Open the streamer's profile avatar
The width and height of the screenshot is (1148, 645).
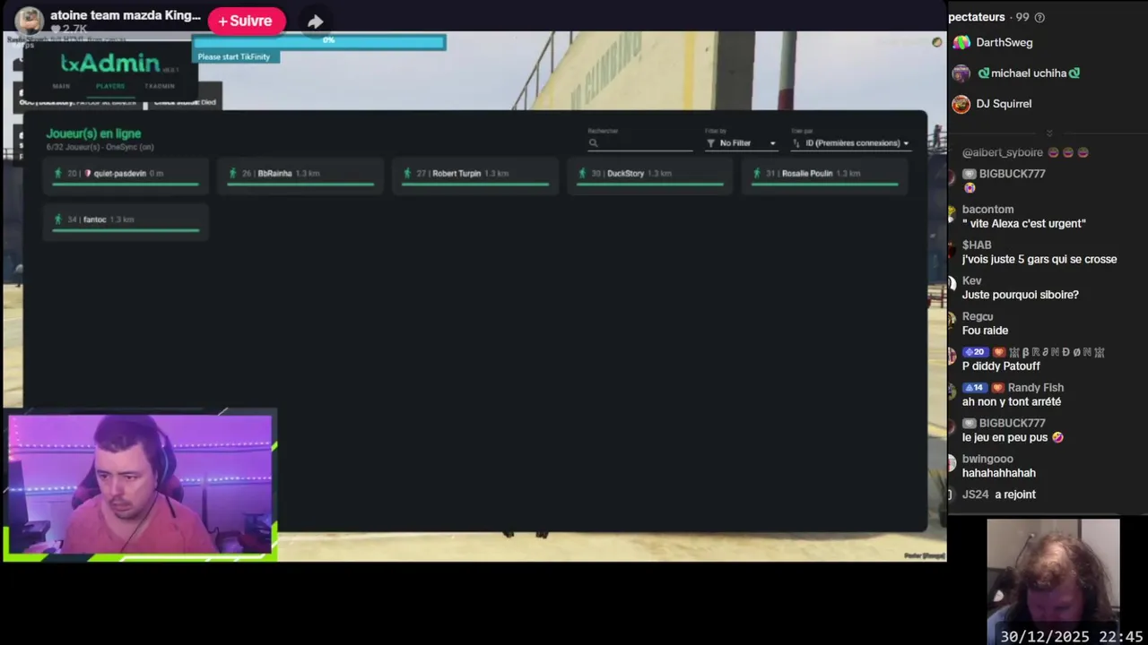[29, 21]
